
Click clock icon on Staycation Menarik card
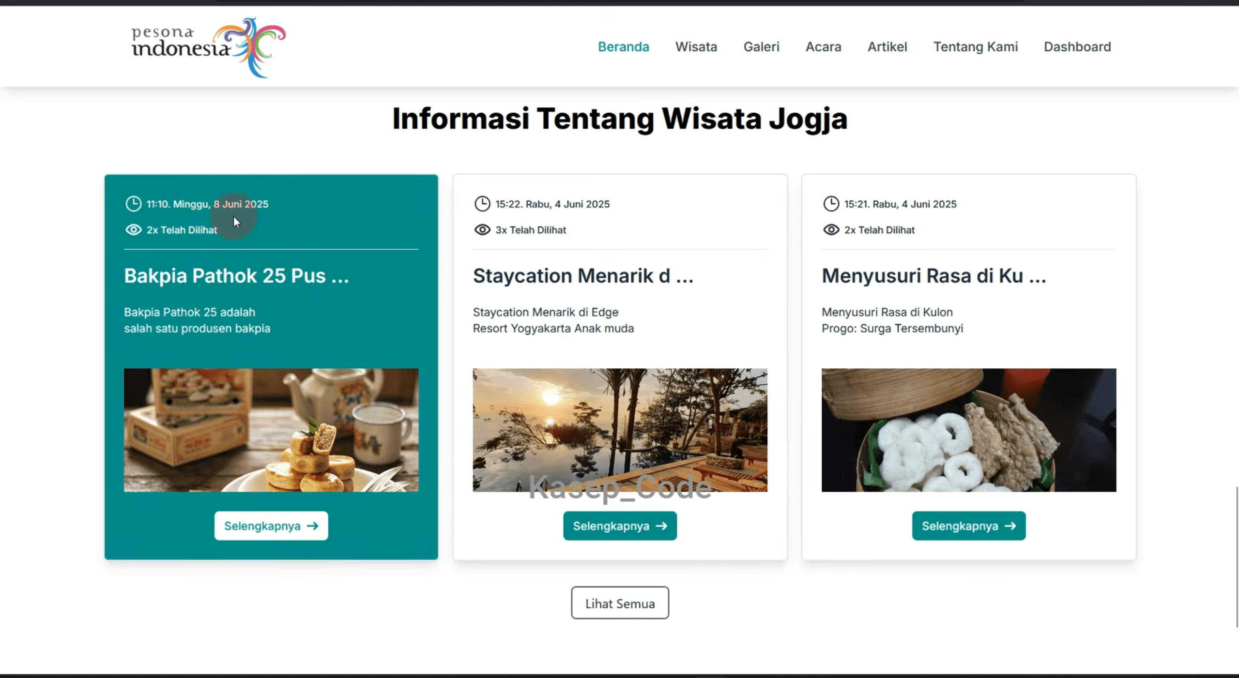coord(482,204)
